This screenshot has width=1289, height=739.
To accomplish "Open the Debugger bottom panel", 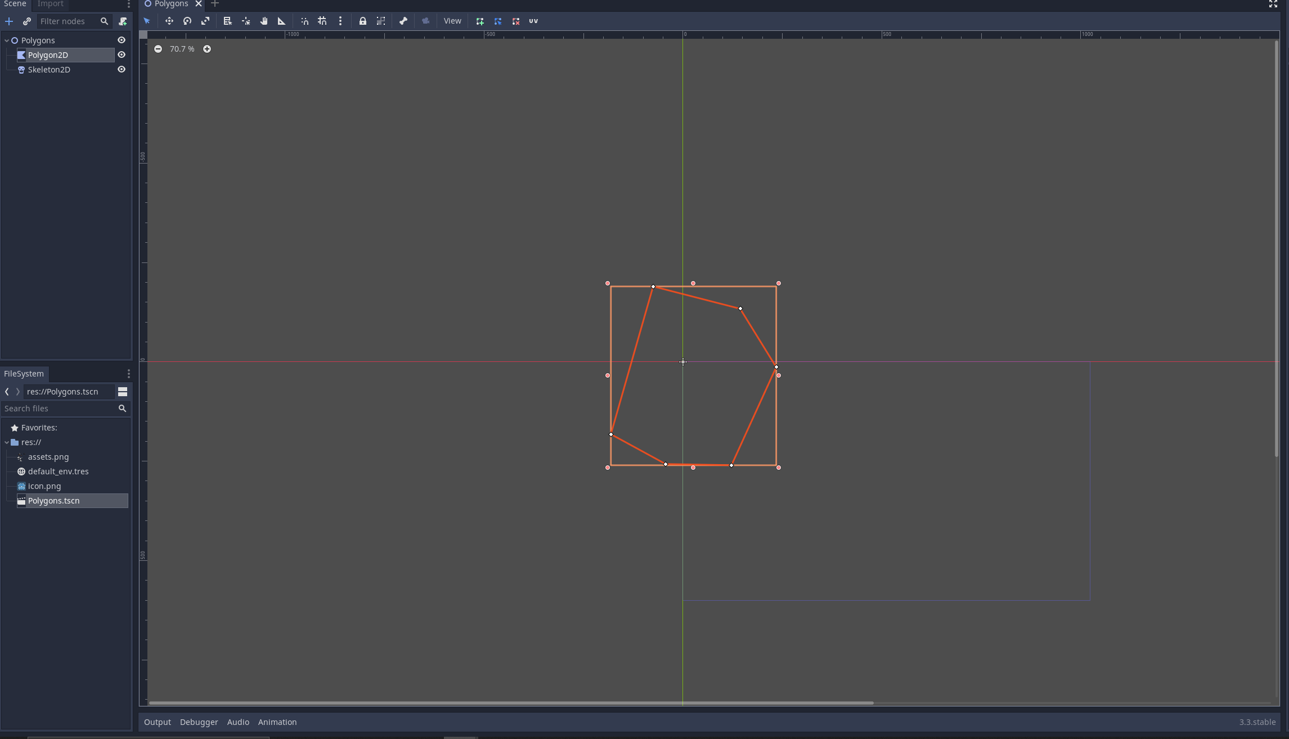I will point(199,722).
